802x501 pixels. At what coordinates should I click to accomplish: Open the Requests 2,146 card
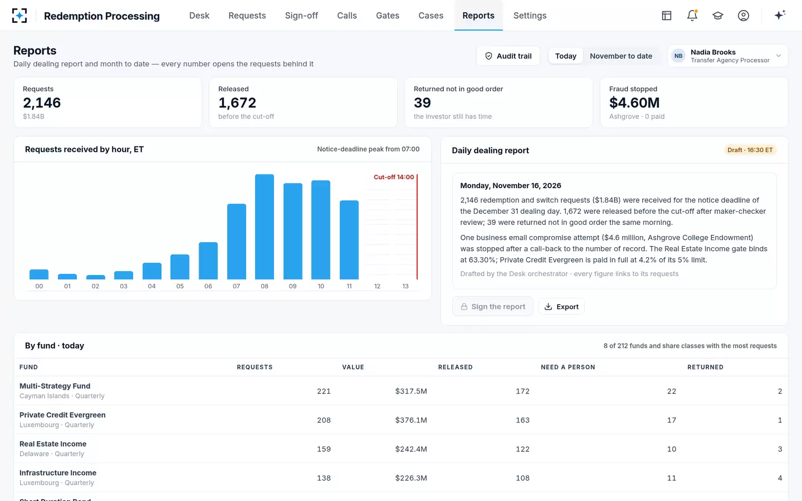107,102
